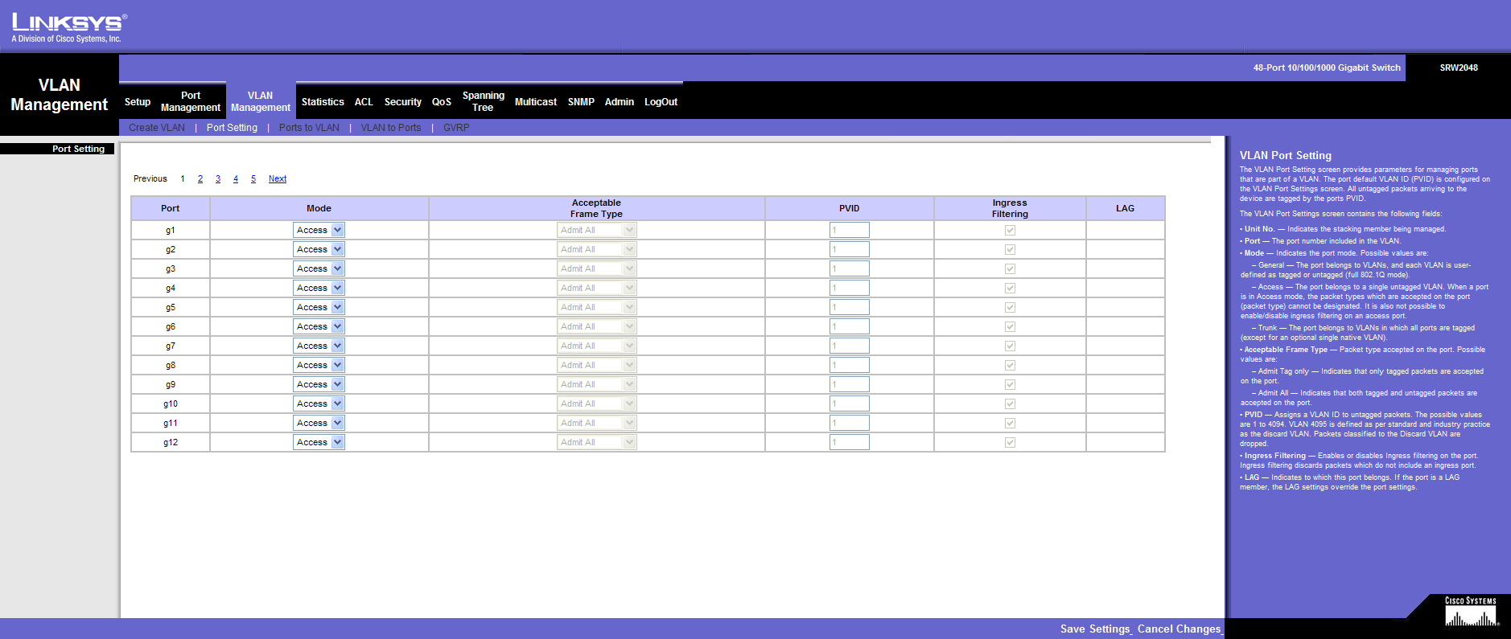Toggle Ingress Filtering checkbox for port g6
Viewport: 1511px width, 639px height.
[x=1010, y=327]
